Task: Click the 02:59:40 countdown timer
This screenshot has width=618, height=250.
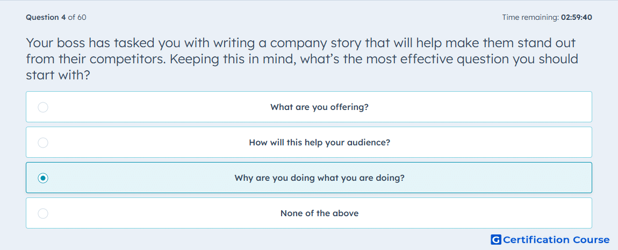Action: (576, 17)
